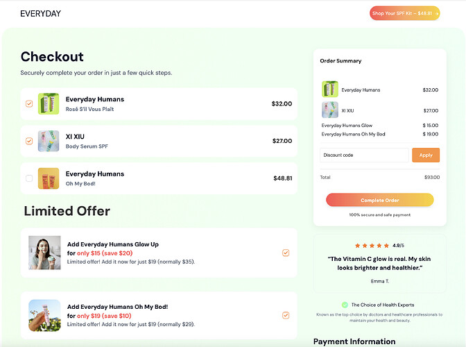The image size is (466, 347).
Task: Uncheck the XI XIU Body Serum item
Action: pyautogui.click(x=29, y=141)
